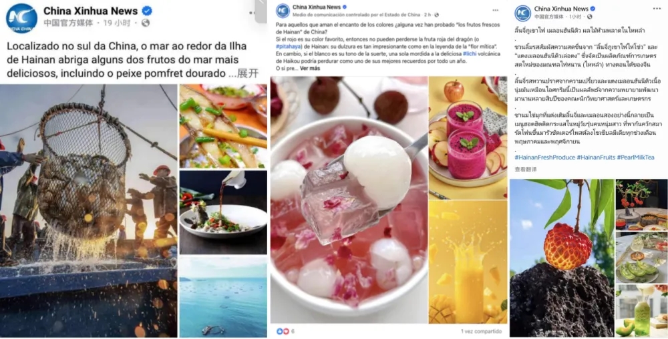Expand the Spanish post with Ver más

pyautogui.click(x=310, y=68)
